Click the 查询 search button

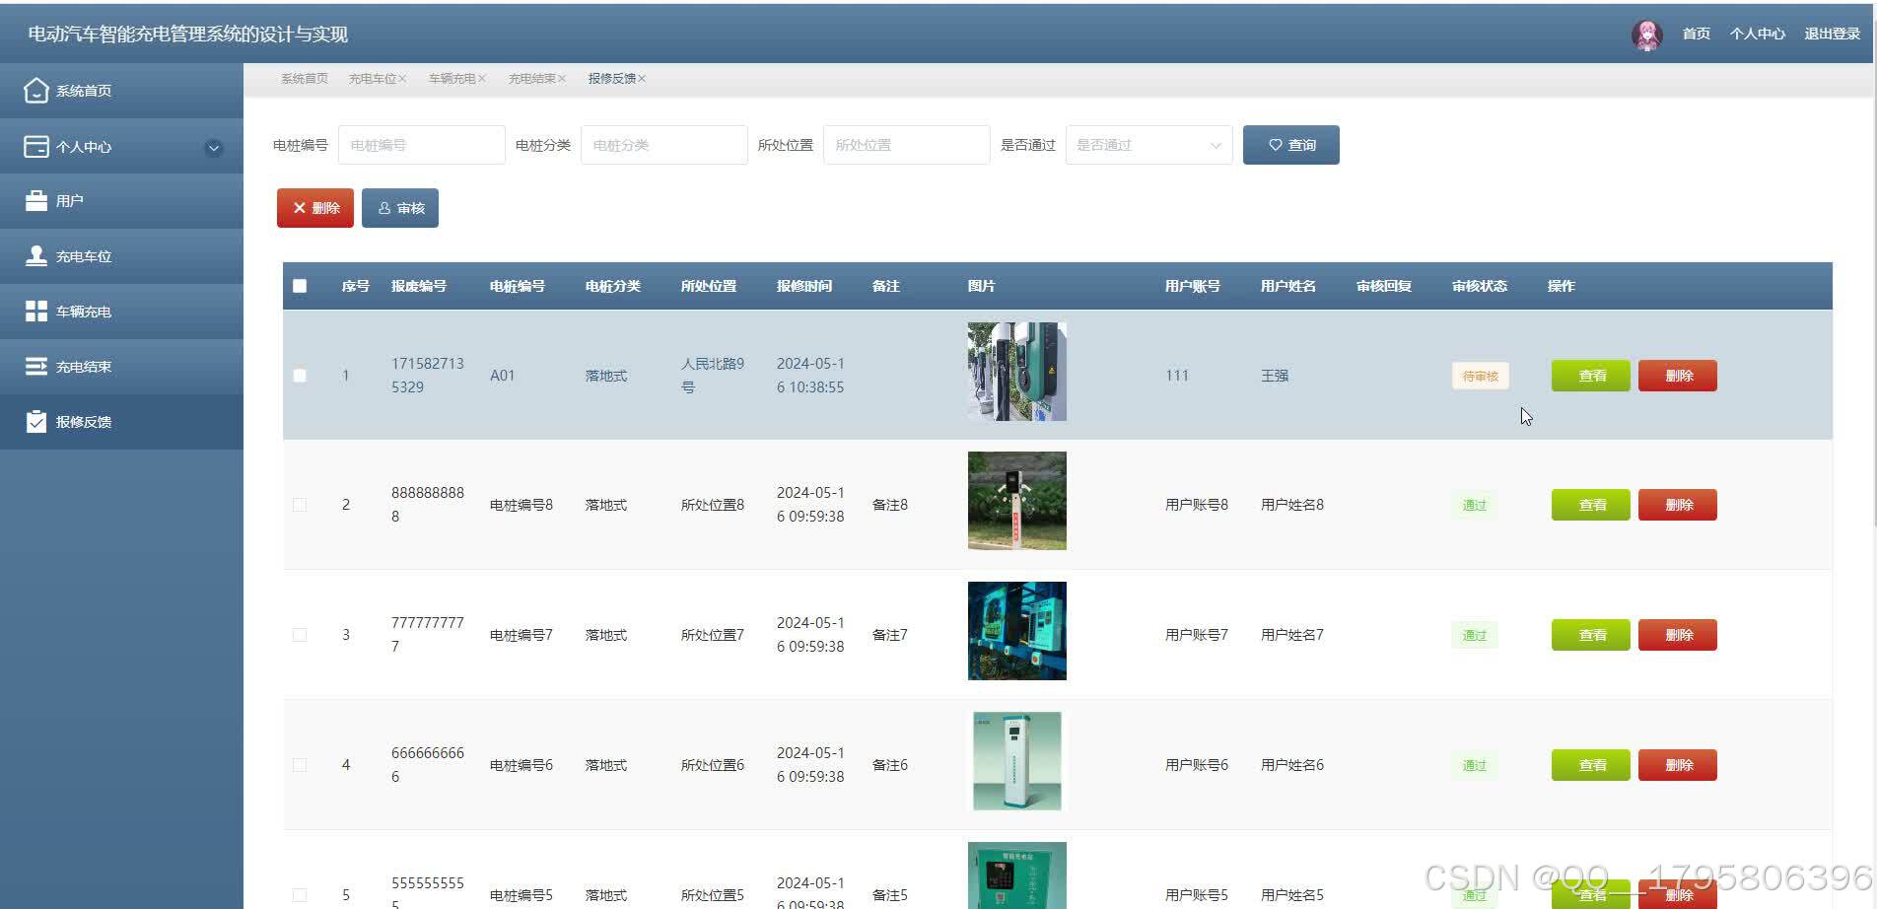tap(1290, 145)
